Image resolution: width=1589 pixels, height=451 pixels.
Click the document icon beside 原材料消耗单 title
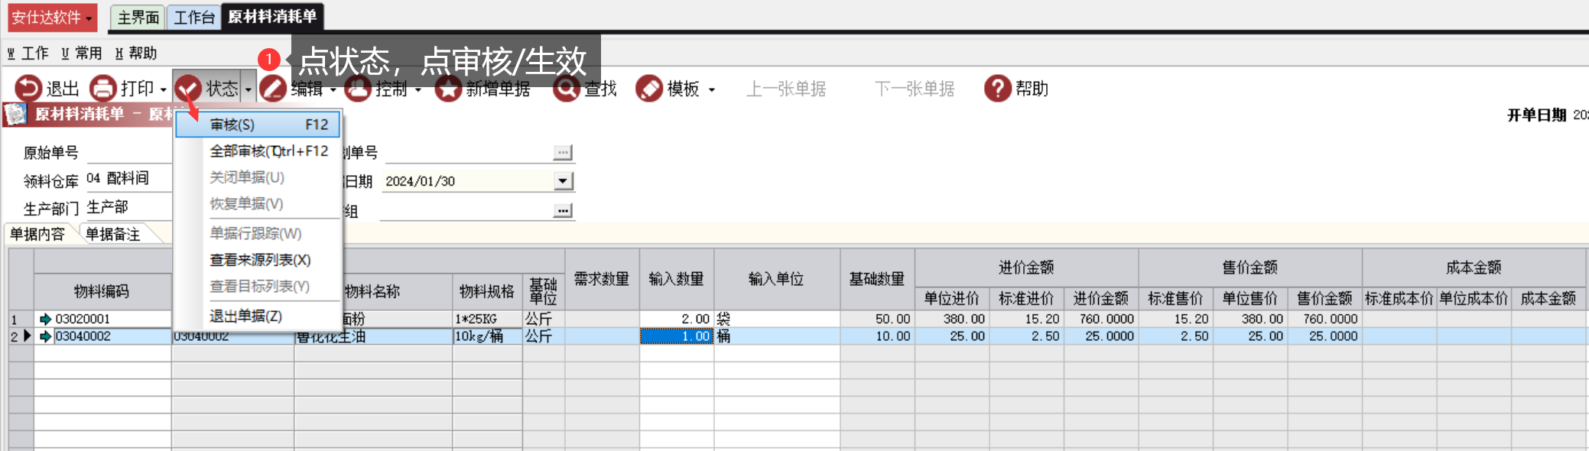pyautogui.click(x=15, y=114)
